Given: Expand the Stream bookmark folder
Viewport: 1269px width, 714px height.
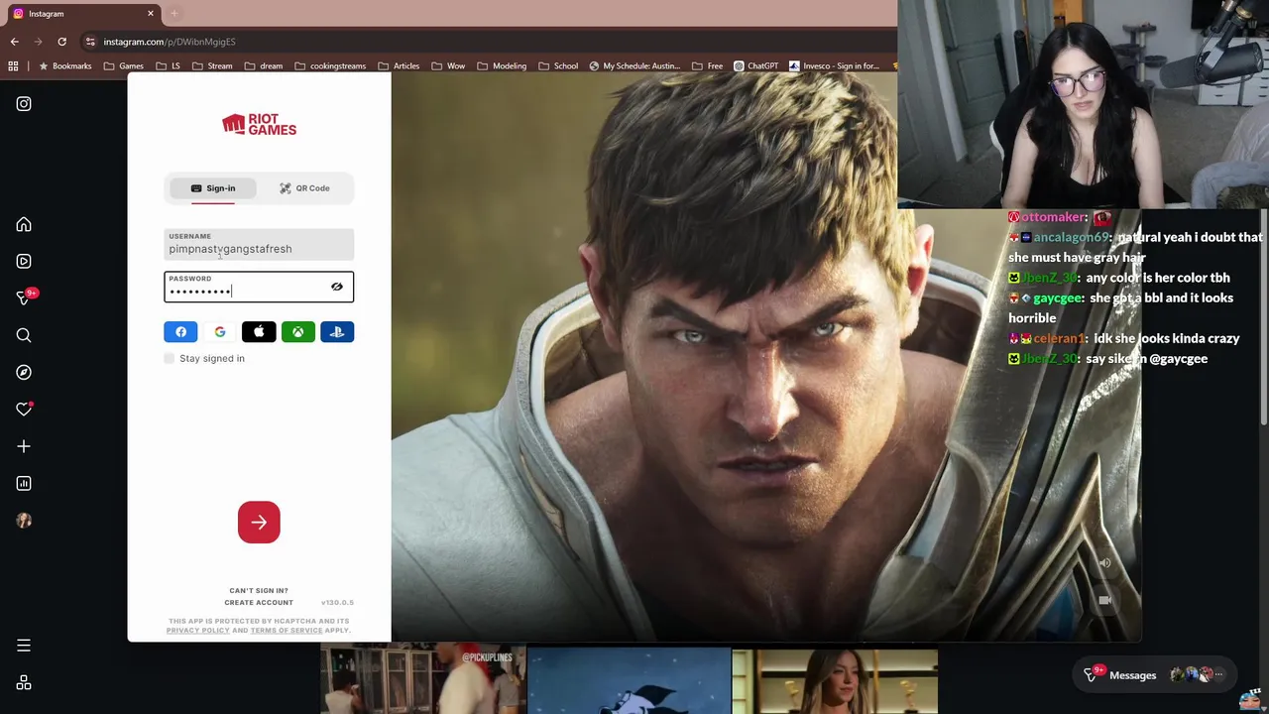Looking at the screenshot, I should point(212,66).
